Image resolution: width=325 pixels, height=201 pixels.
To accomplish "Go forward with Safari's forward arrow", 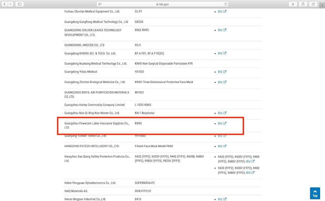I will coord(10,4).
